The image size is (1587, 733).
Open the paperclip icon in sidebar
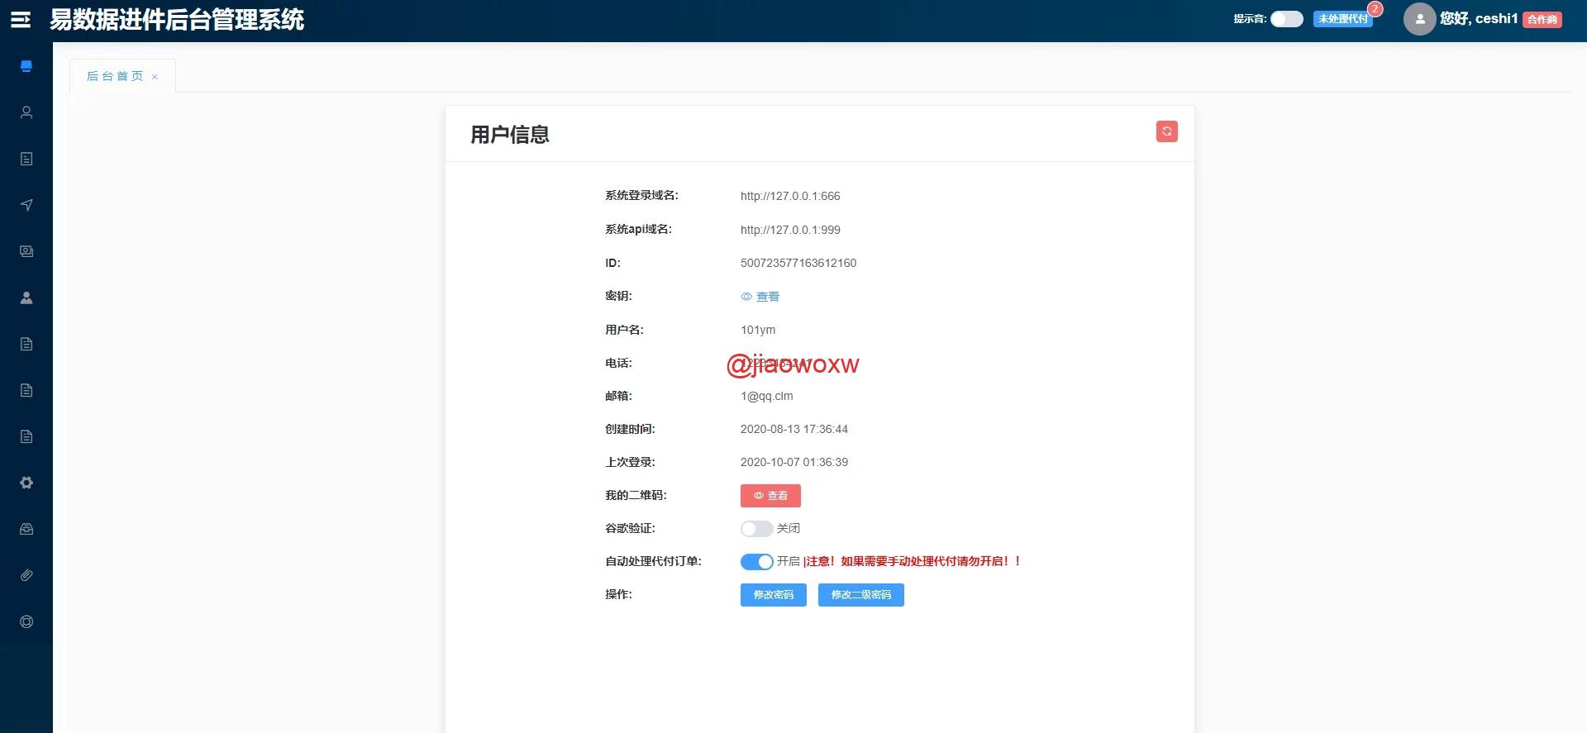tap(26, 575)
